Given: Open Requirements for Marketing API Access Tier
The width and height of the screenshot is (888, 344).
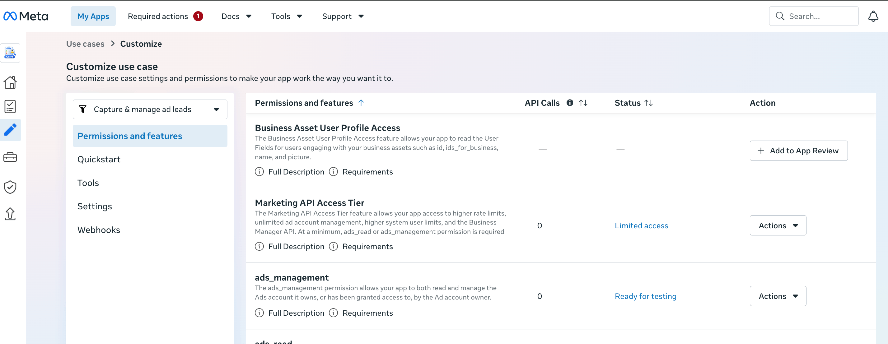Looking at the screenshot, I should click(x=367, y=246).
